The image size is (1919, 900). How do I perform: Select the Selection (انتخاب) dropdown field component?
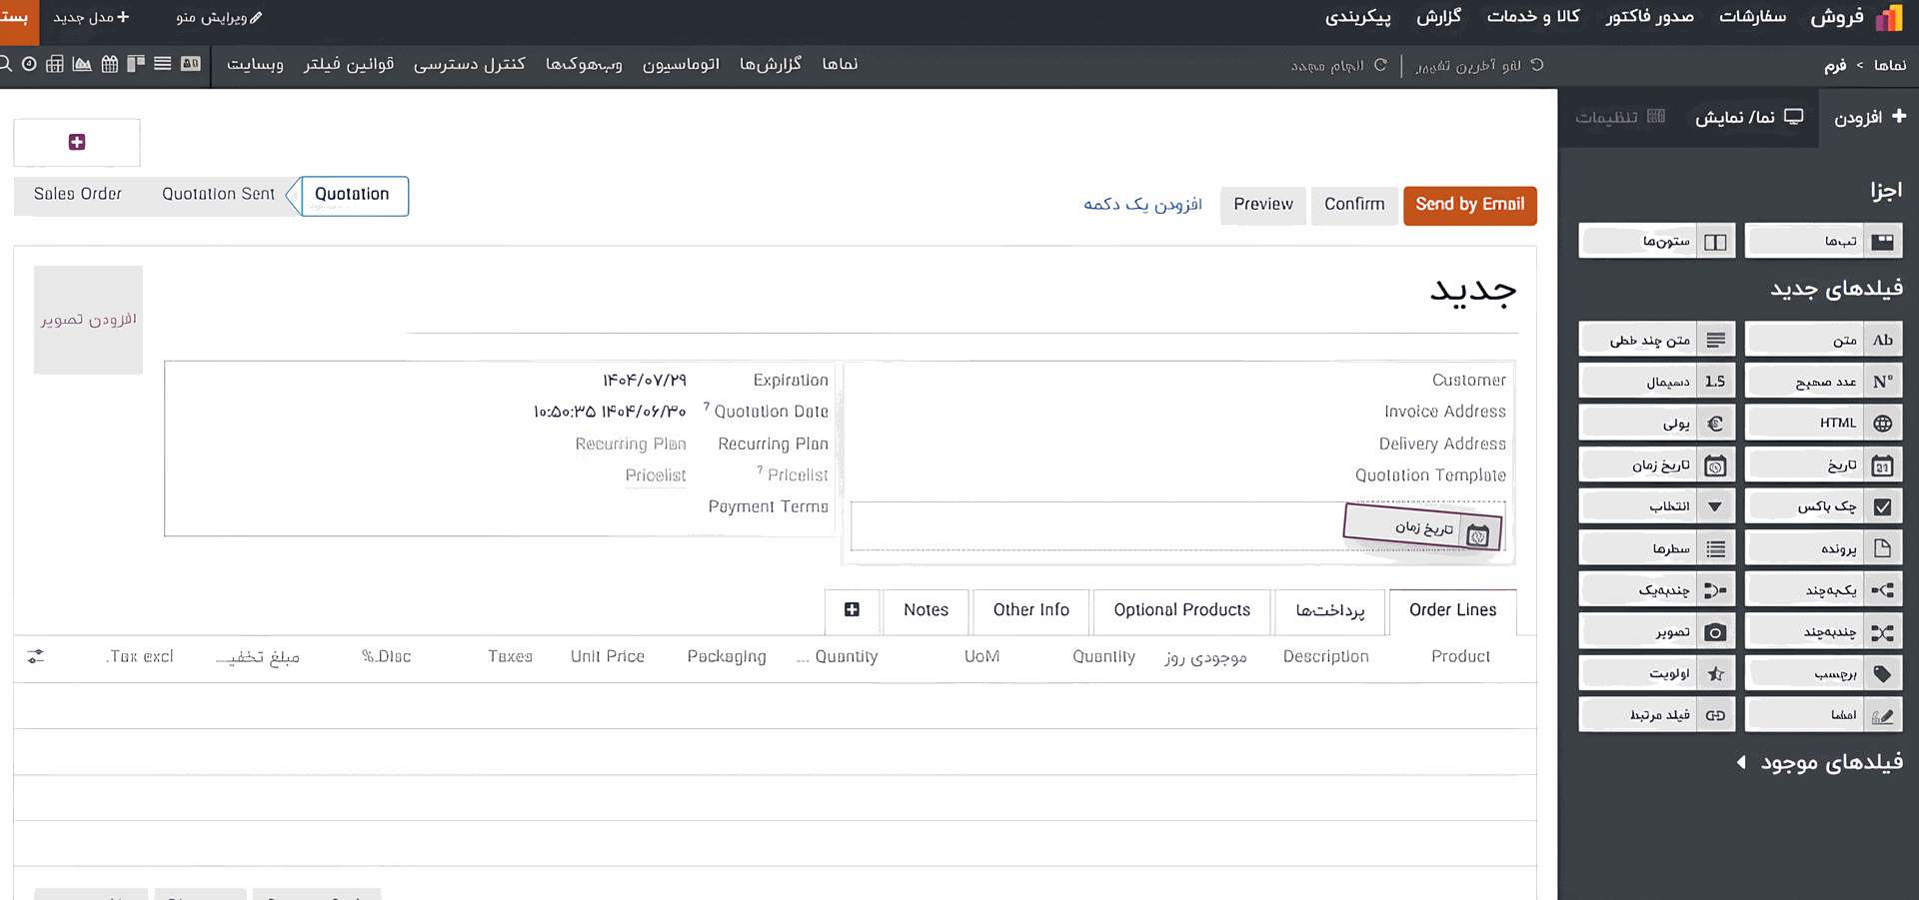click(1657, 506)
